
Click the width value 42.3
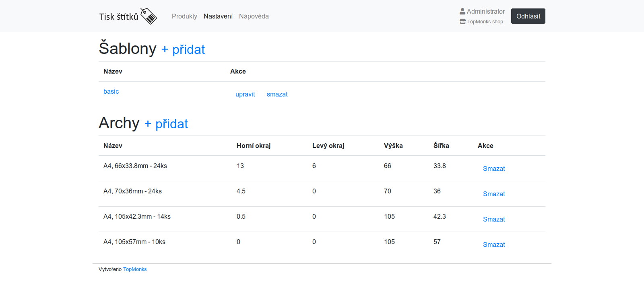coord(440,216)
